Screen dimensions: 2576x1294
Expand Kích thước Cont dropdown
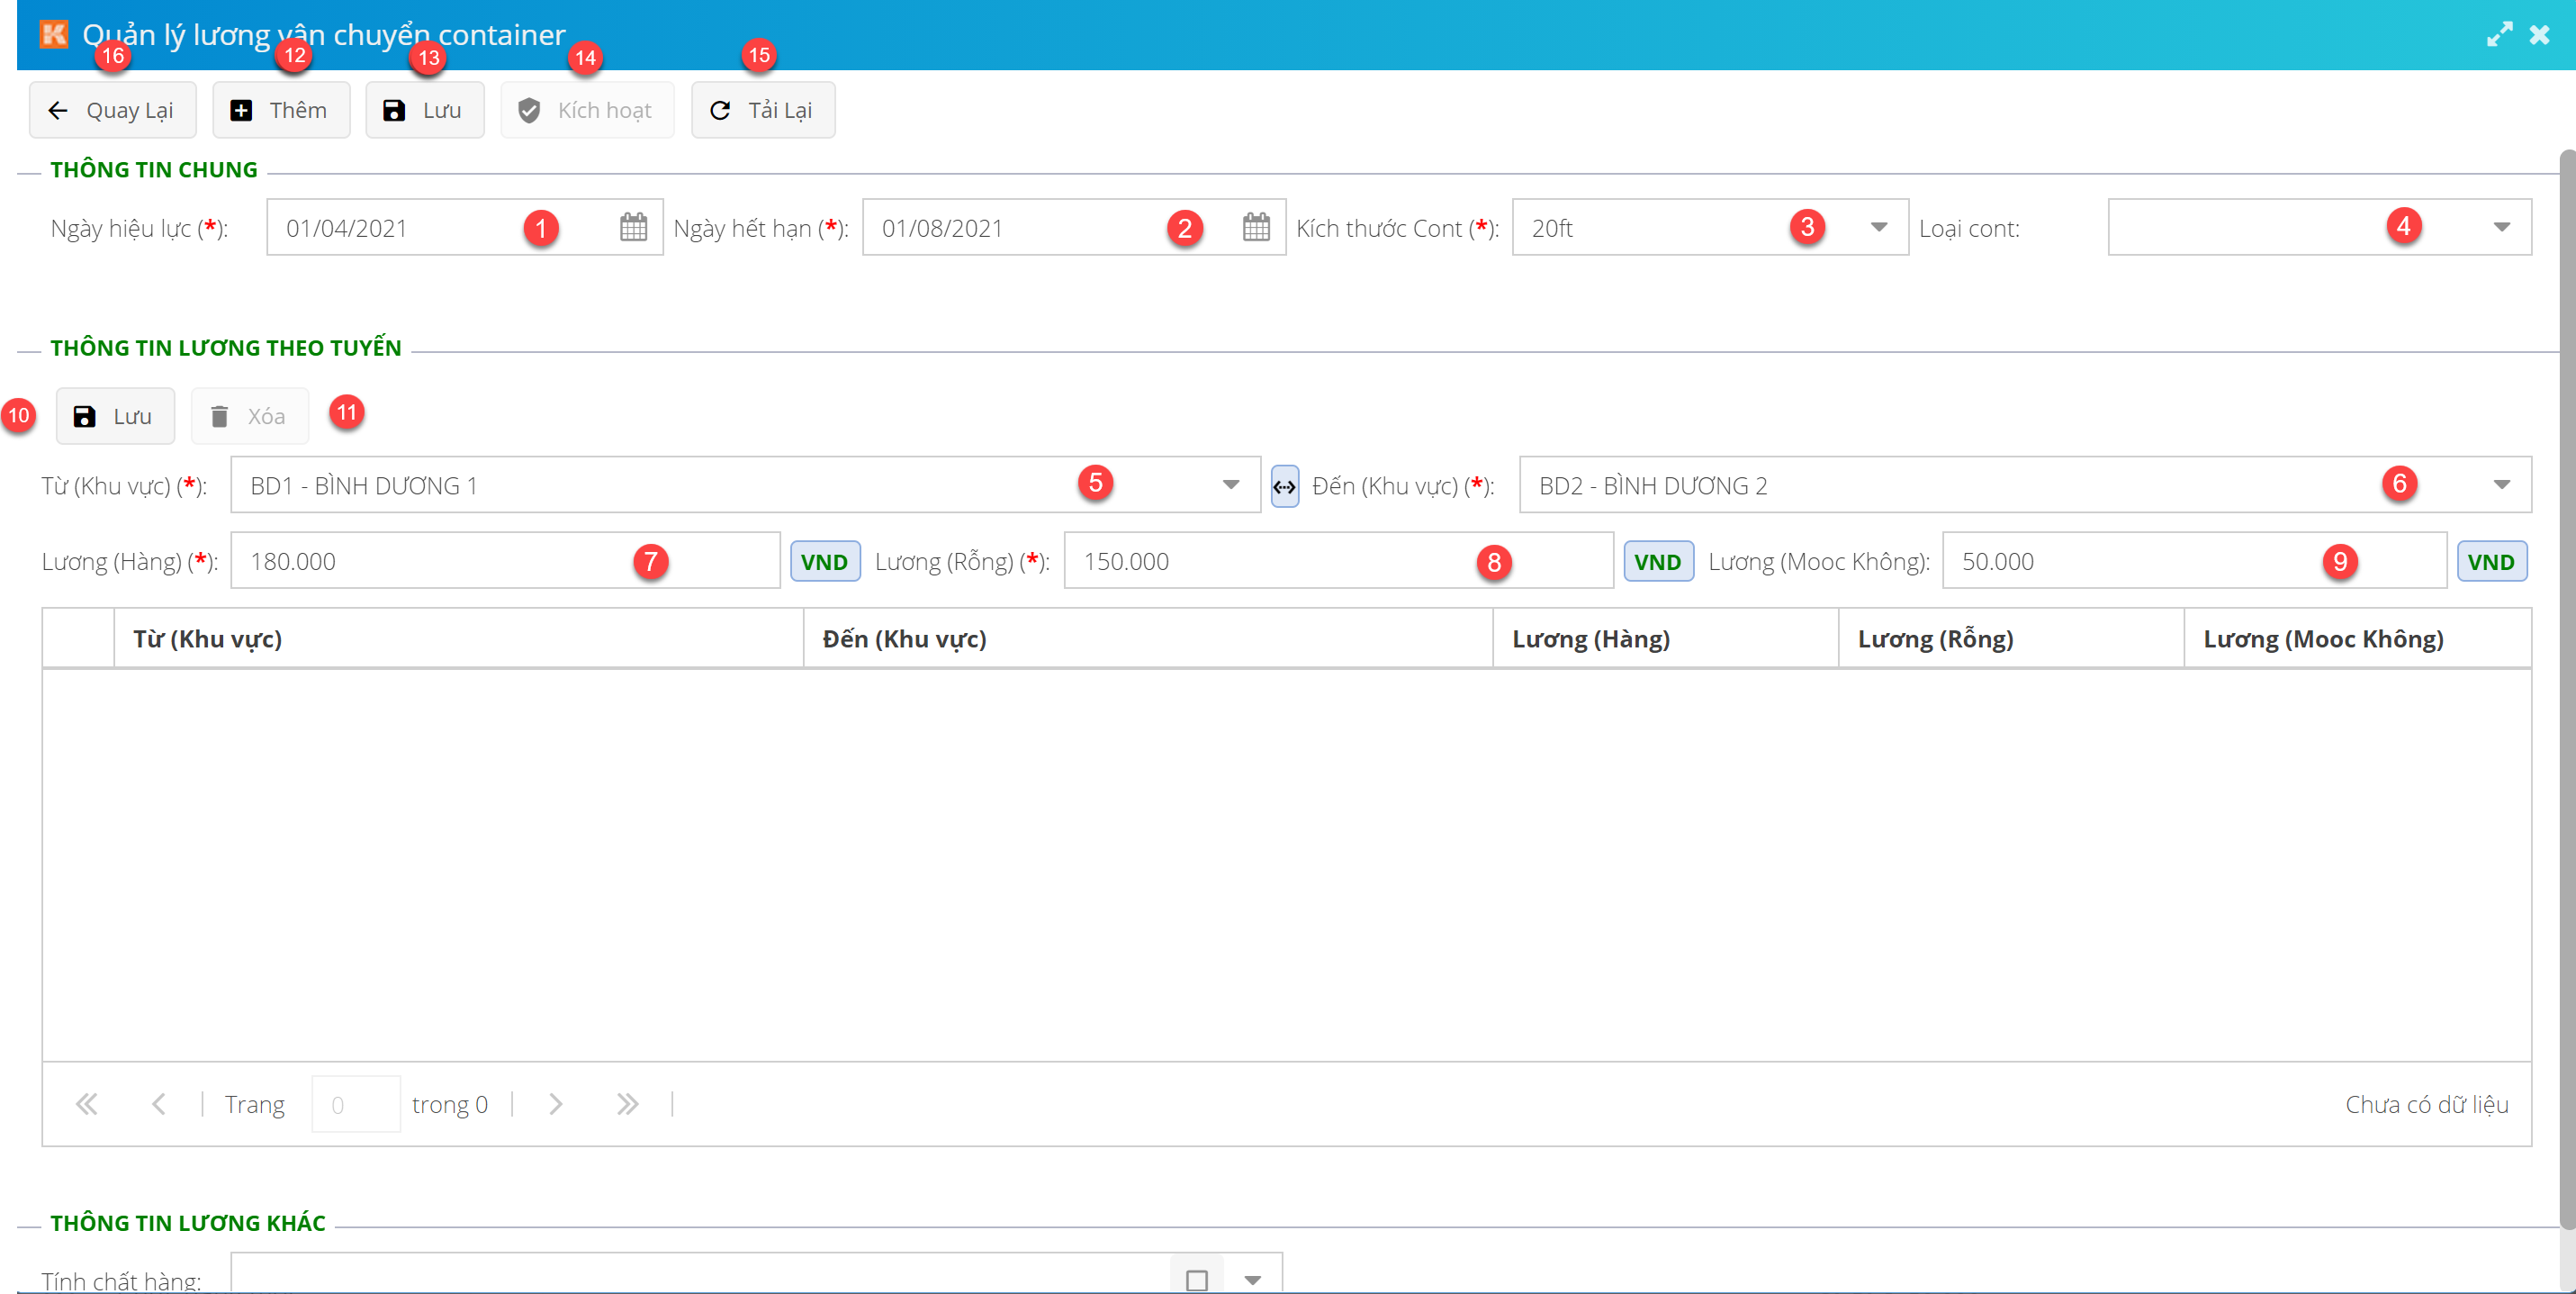(1878, 227)
